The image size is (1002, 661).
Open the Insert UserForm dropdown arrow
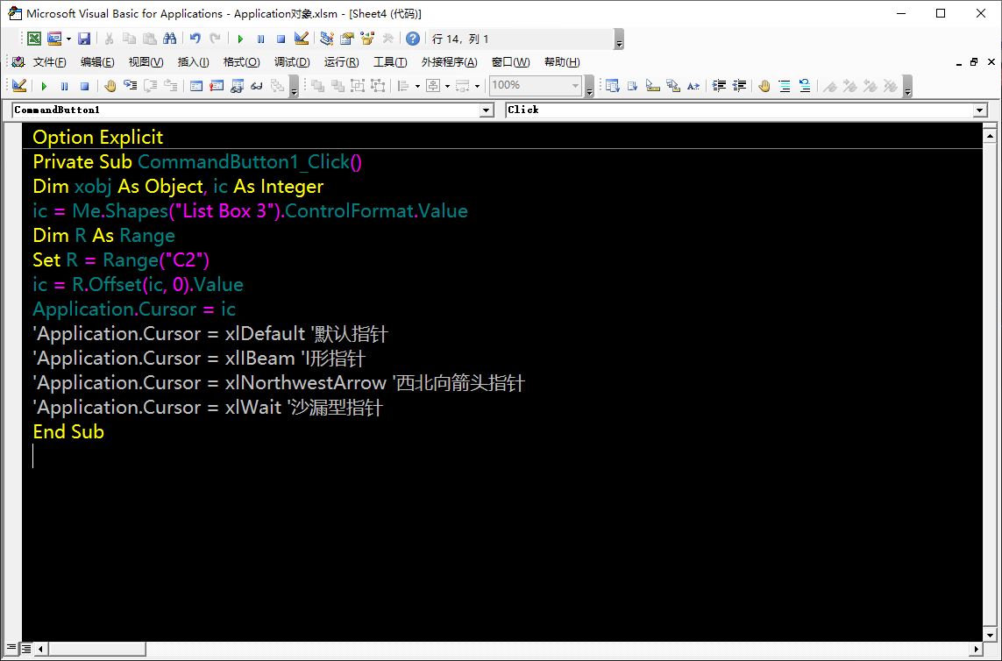point(68,39)
